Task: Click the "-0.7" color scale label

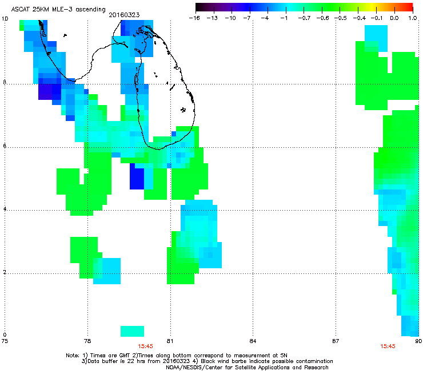Action: point(304,18)
